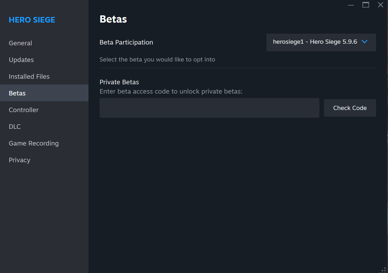388x273 pixels.
Task: Select the Betas sidebar item
Action: pyautogui.click(x=44, y=93)
